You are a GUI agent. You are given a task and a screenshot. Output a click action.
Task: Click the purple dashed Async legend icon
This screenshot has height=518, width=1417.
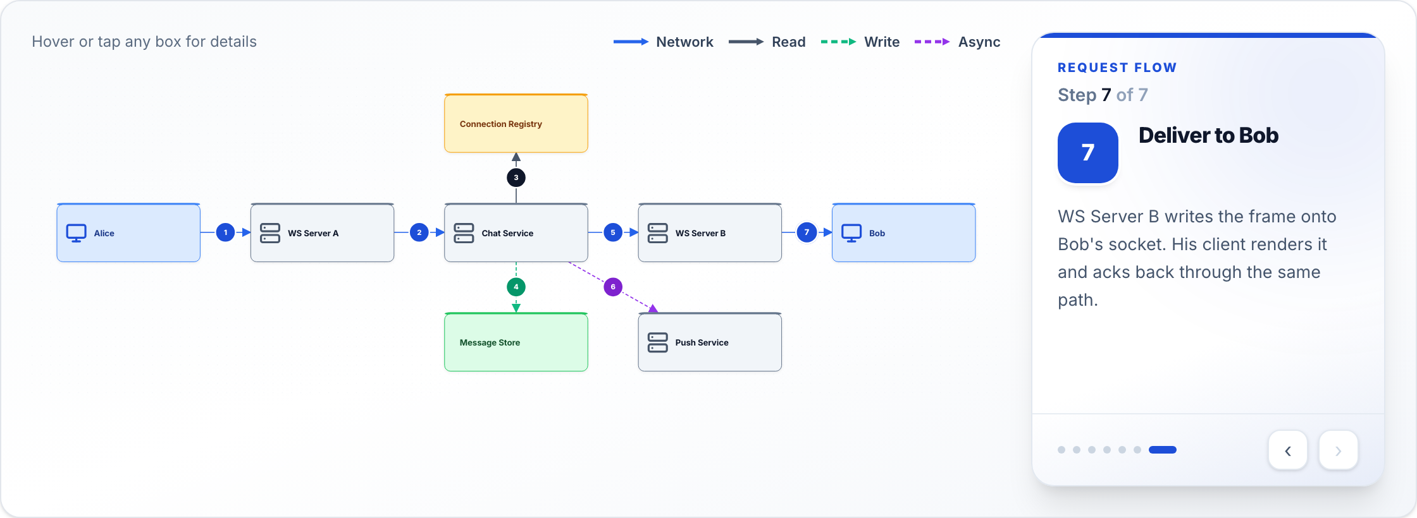[932, 42]
